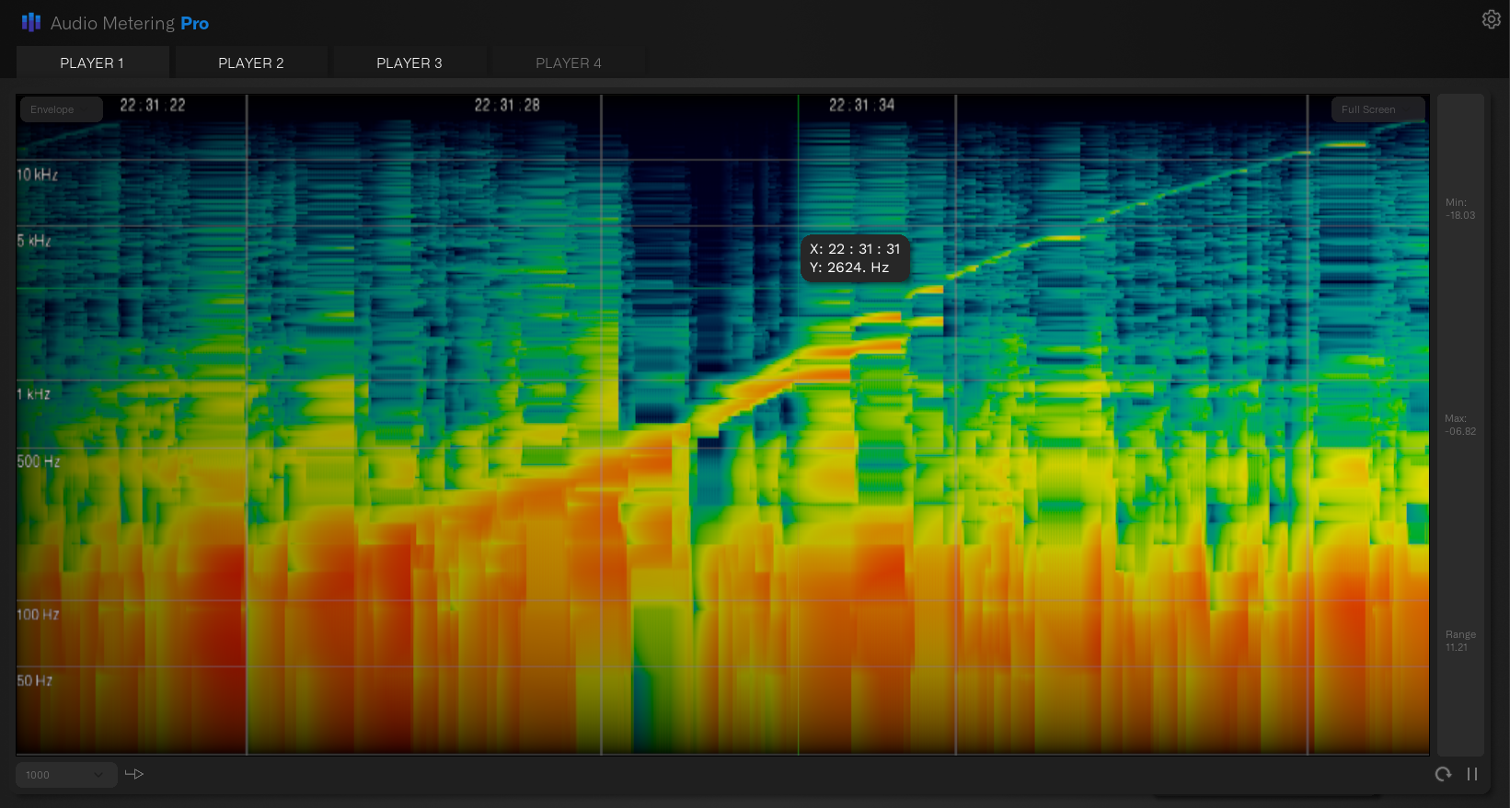Reset the display with the circular refresh icon
Screen dimensions: 1510x808
[x=1443, y=774]
